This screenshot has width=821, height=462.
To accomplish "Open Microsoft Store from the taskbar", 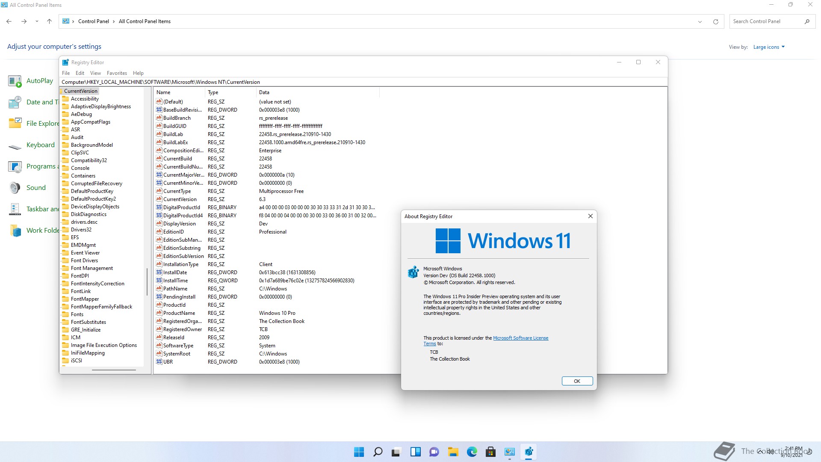I will 490,452.
